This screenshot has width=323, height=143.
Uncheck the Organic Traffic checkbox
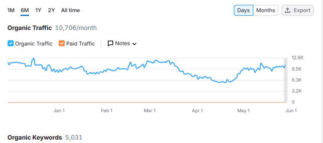pos(11,44)
